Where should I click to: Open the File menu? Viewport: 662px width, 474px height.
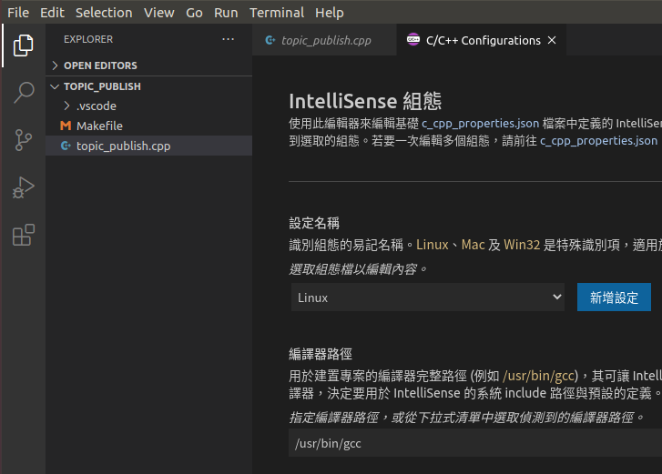[18, 13]
